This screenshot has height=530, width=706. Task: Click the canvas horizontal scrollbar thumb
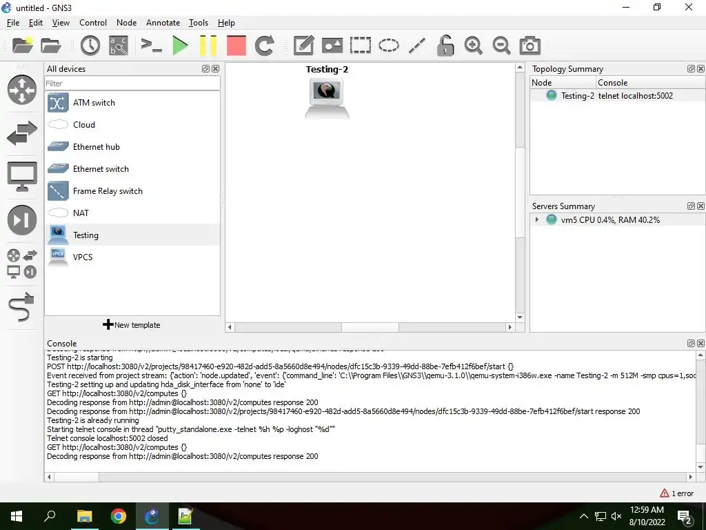370,327
